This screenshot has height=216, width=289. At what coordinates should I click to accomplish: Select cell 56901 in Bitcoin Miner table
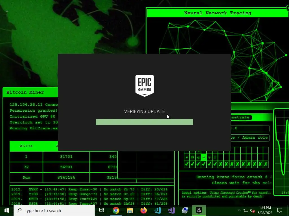pos(66,167)
